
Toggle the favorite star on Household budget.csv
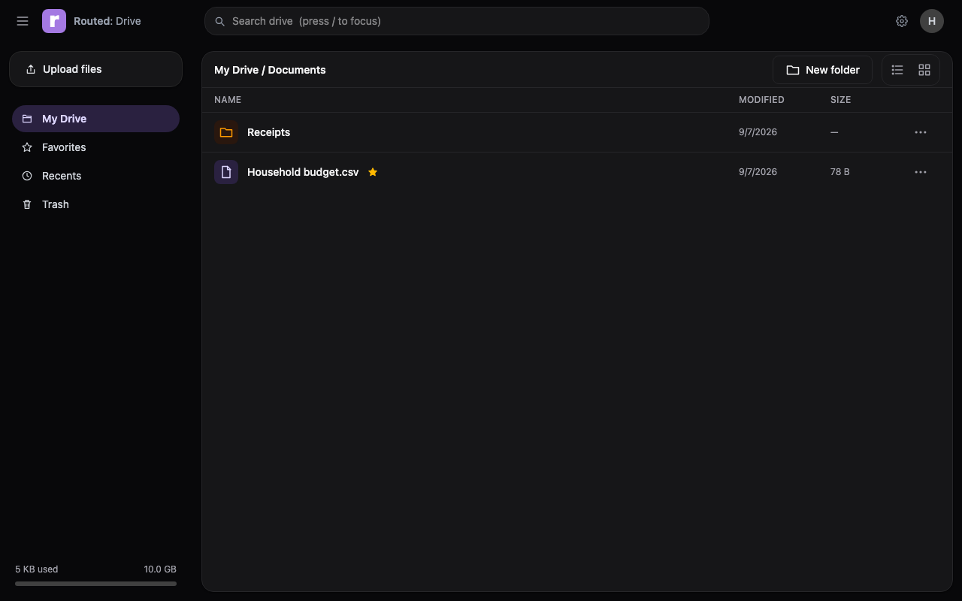point(373,172)
